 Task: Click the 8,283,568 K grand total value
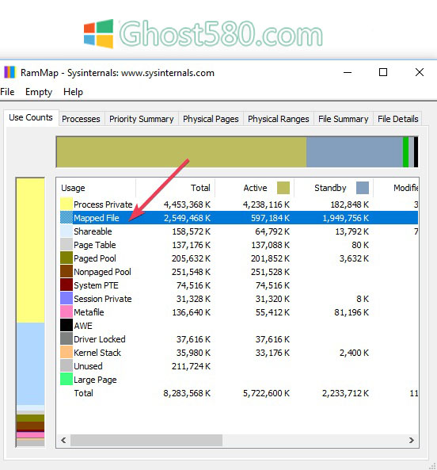point(187,393)
